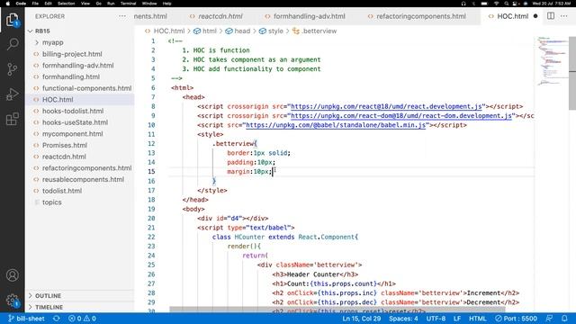Open functional-components.html in explorer
Image resolution: width=576 pixels, height=324 pixels.
80,88
